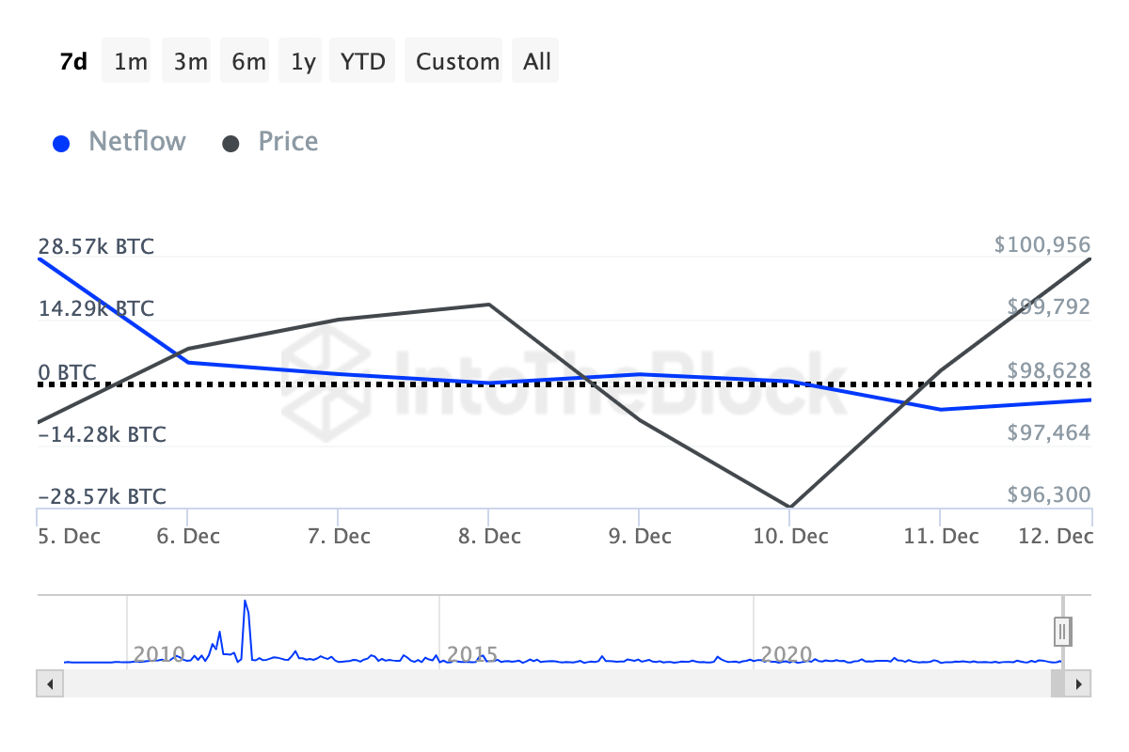The height and width of the screenshot is (752, 1129).
Task: Choose the 3m range button
Action: 190,61
